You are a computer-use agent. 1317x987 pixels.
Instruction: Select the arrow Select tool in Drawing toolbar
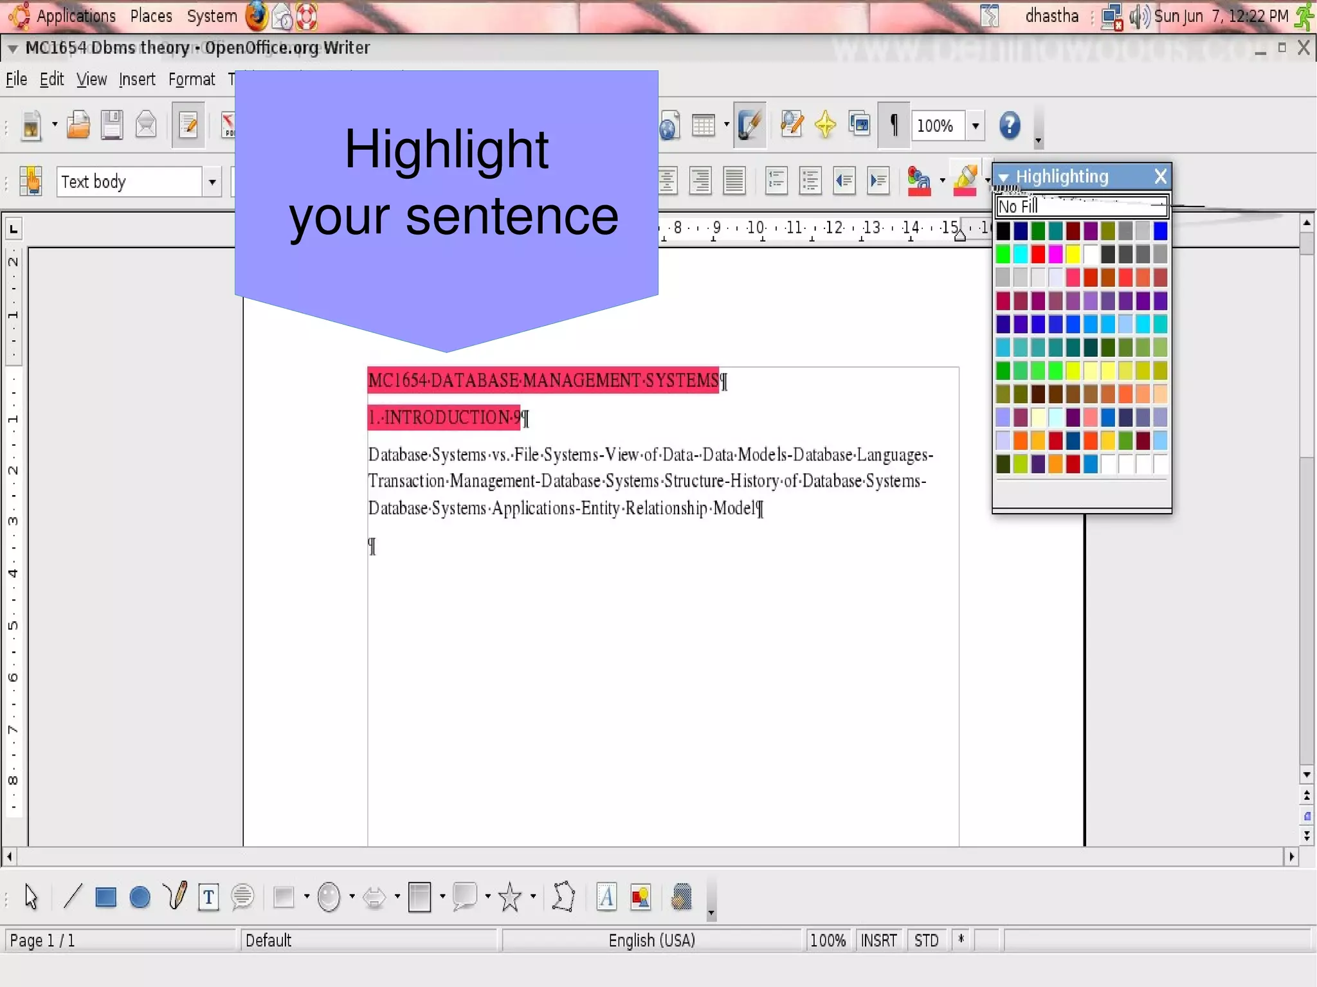tap(31, 896)
